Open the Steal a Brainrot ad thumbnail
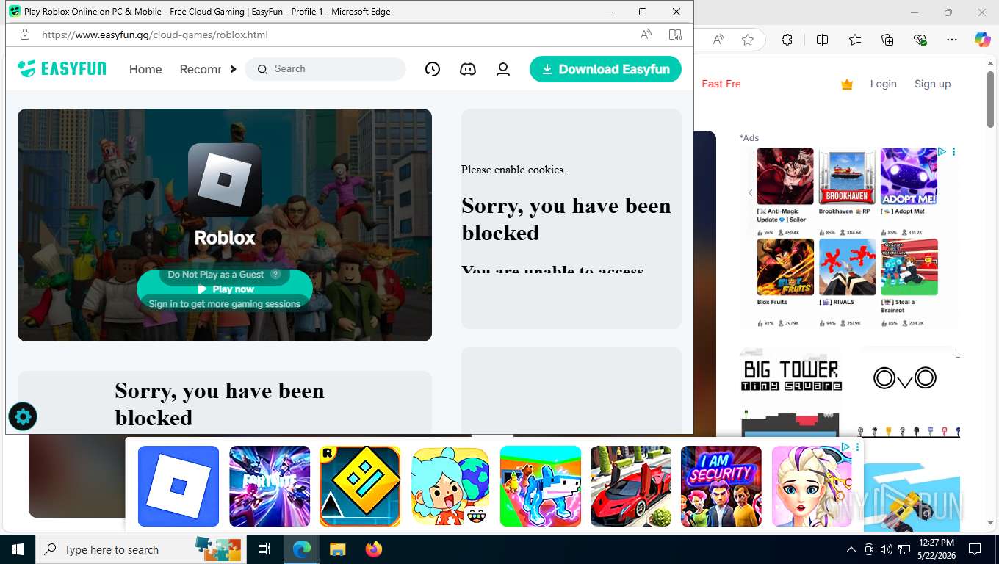999x564 pixels. pyautogui.click(x=909, y=267)
